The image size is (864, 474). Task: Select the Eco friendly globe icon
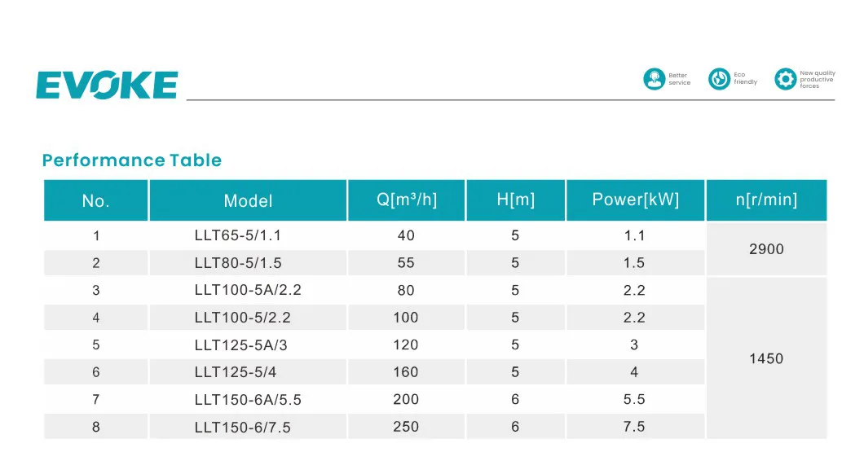click(719, 77)
